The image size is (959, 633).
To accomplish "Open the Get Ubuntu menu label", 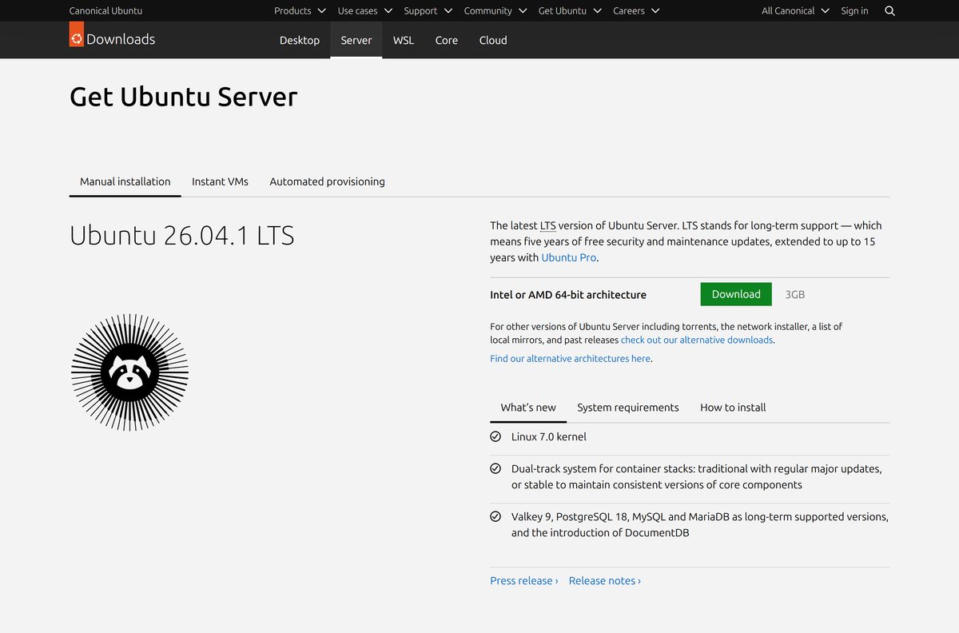I will click(x=562, y=11).
